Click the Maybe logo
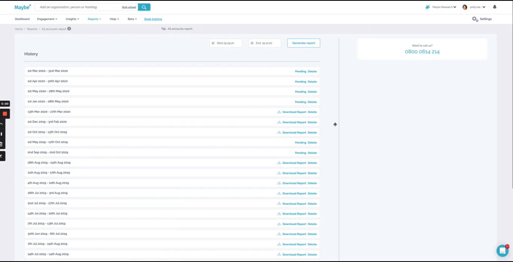The width and height of the screenshot is (513, 262). (x=23, y=7)
